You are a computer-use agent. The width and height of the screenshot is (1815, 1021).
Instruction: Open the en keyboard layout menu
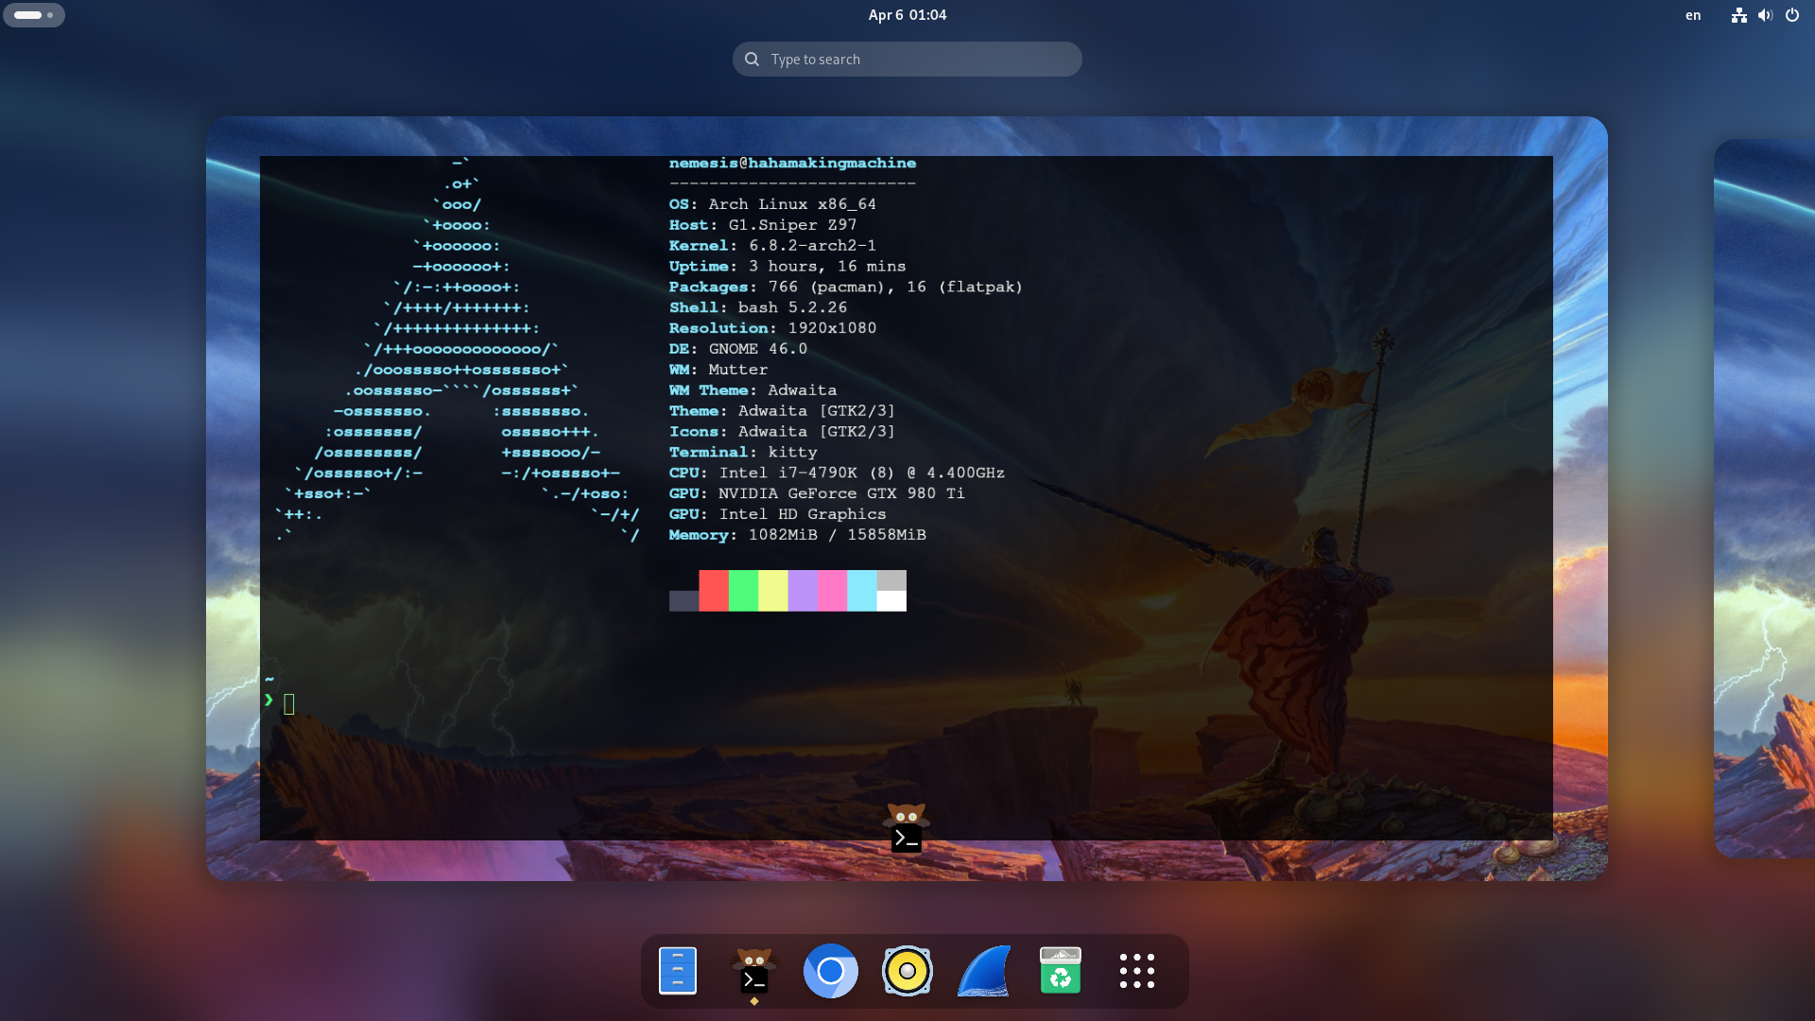tap(1693, 15)
